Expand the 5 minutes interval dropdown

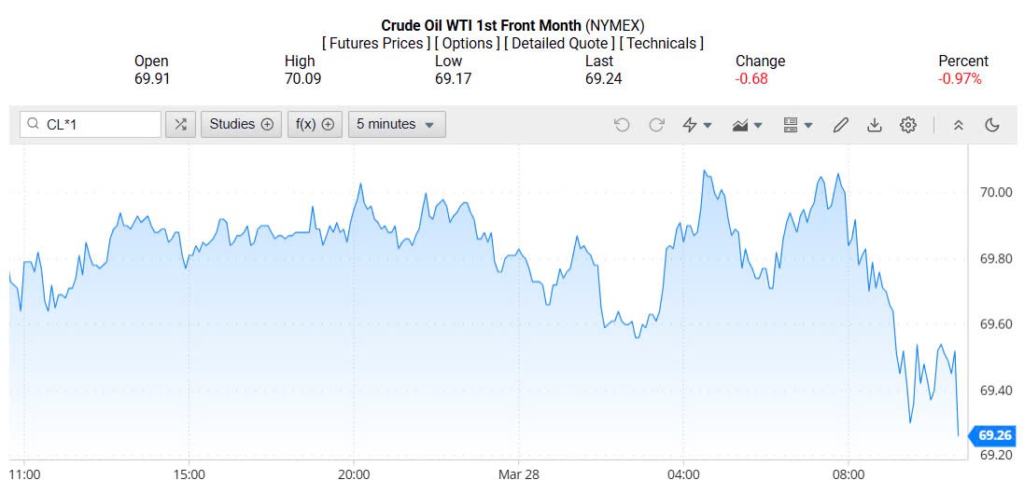[x=396, y=124]
